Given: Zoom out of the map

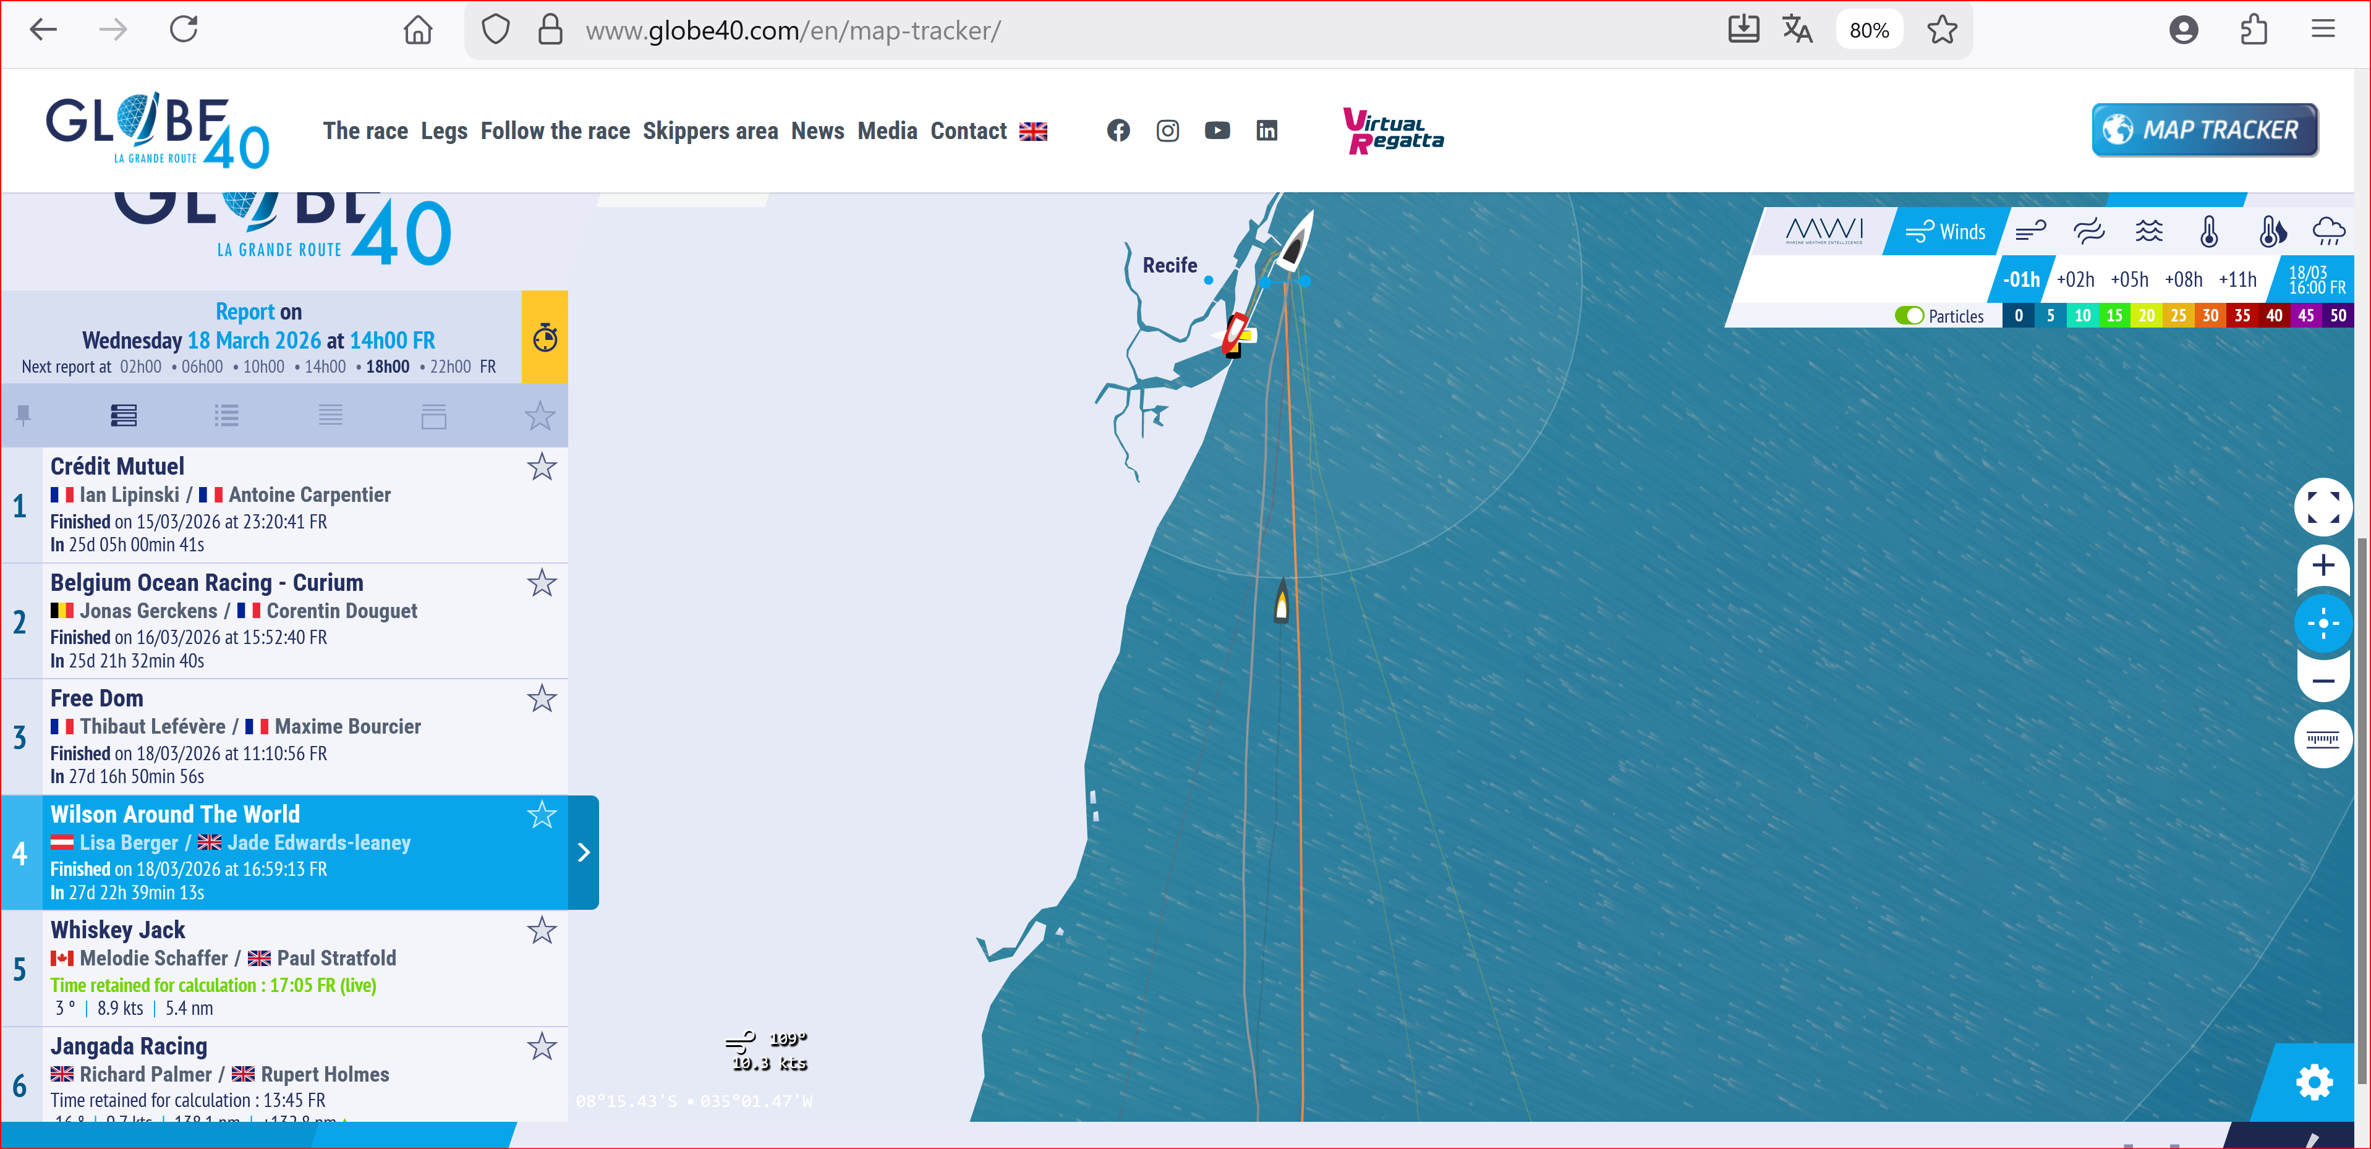Looking at the screenshot, I should [2322, 682].
